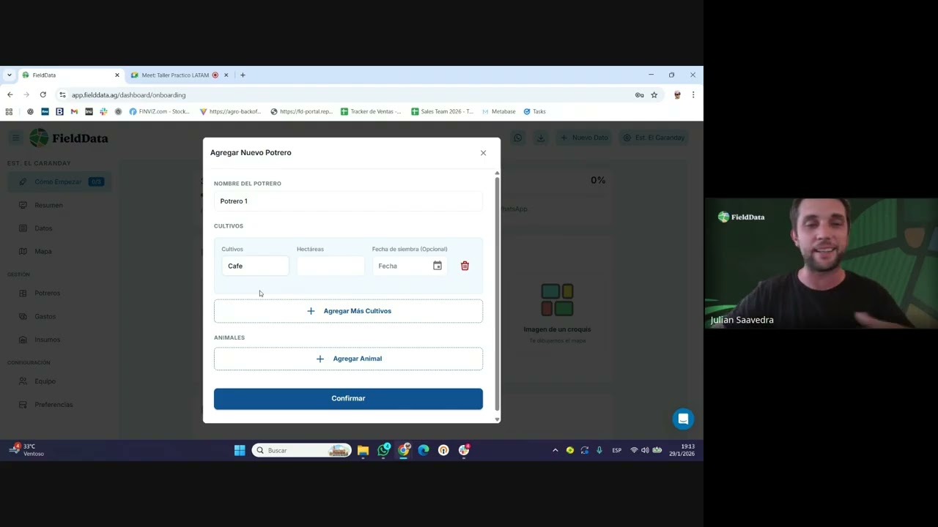
Task: Open the Gmail bookmark
Action: [74, 111]
